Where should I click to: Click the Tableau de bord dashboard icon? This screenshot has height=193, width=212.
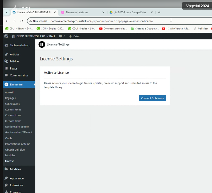tap(6, 45)
